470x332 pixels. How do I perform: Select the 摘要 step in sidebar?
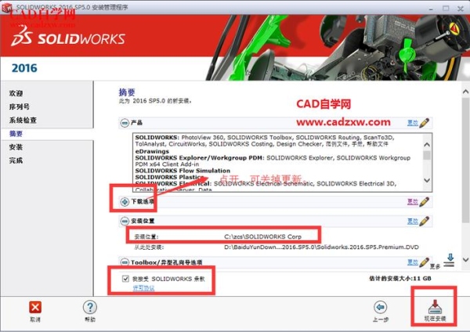click(16, 134)
